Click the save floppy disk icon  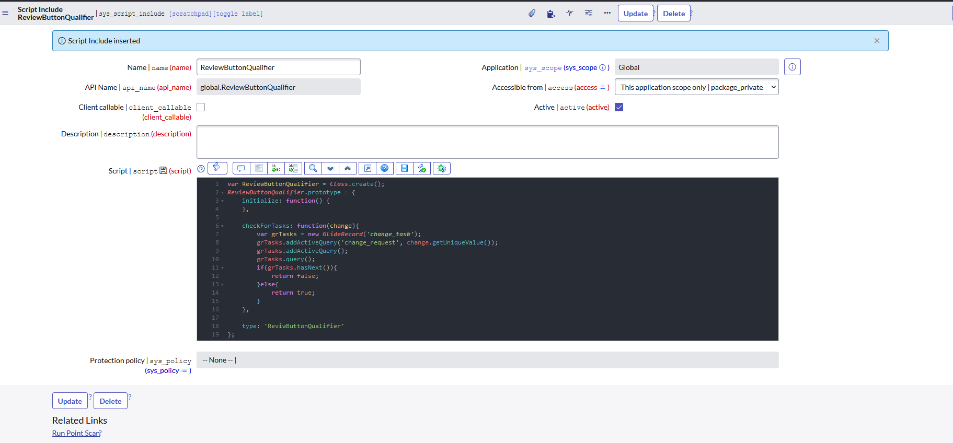[405, 168]
